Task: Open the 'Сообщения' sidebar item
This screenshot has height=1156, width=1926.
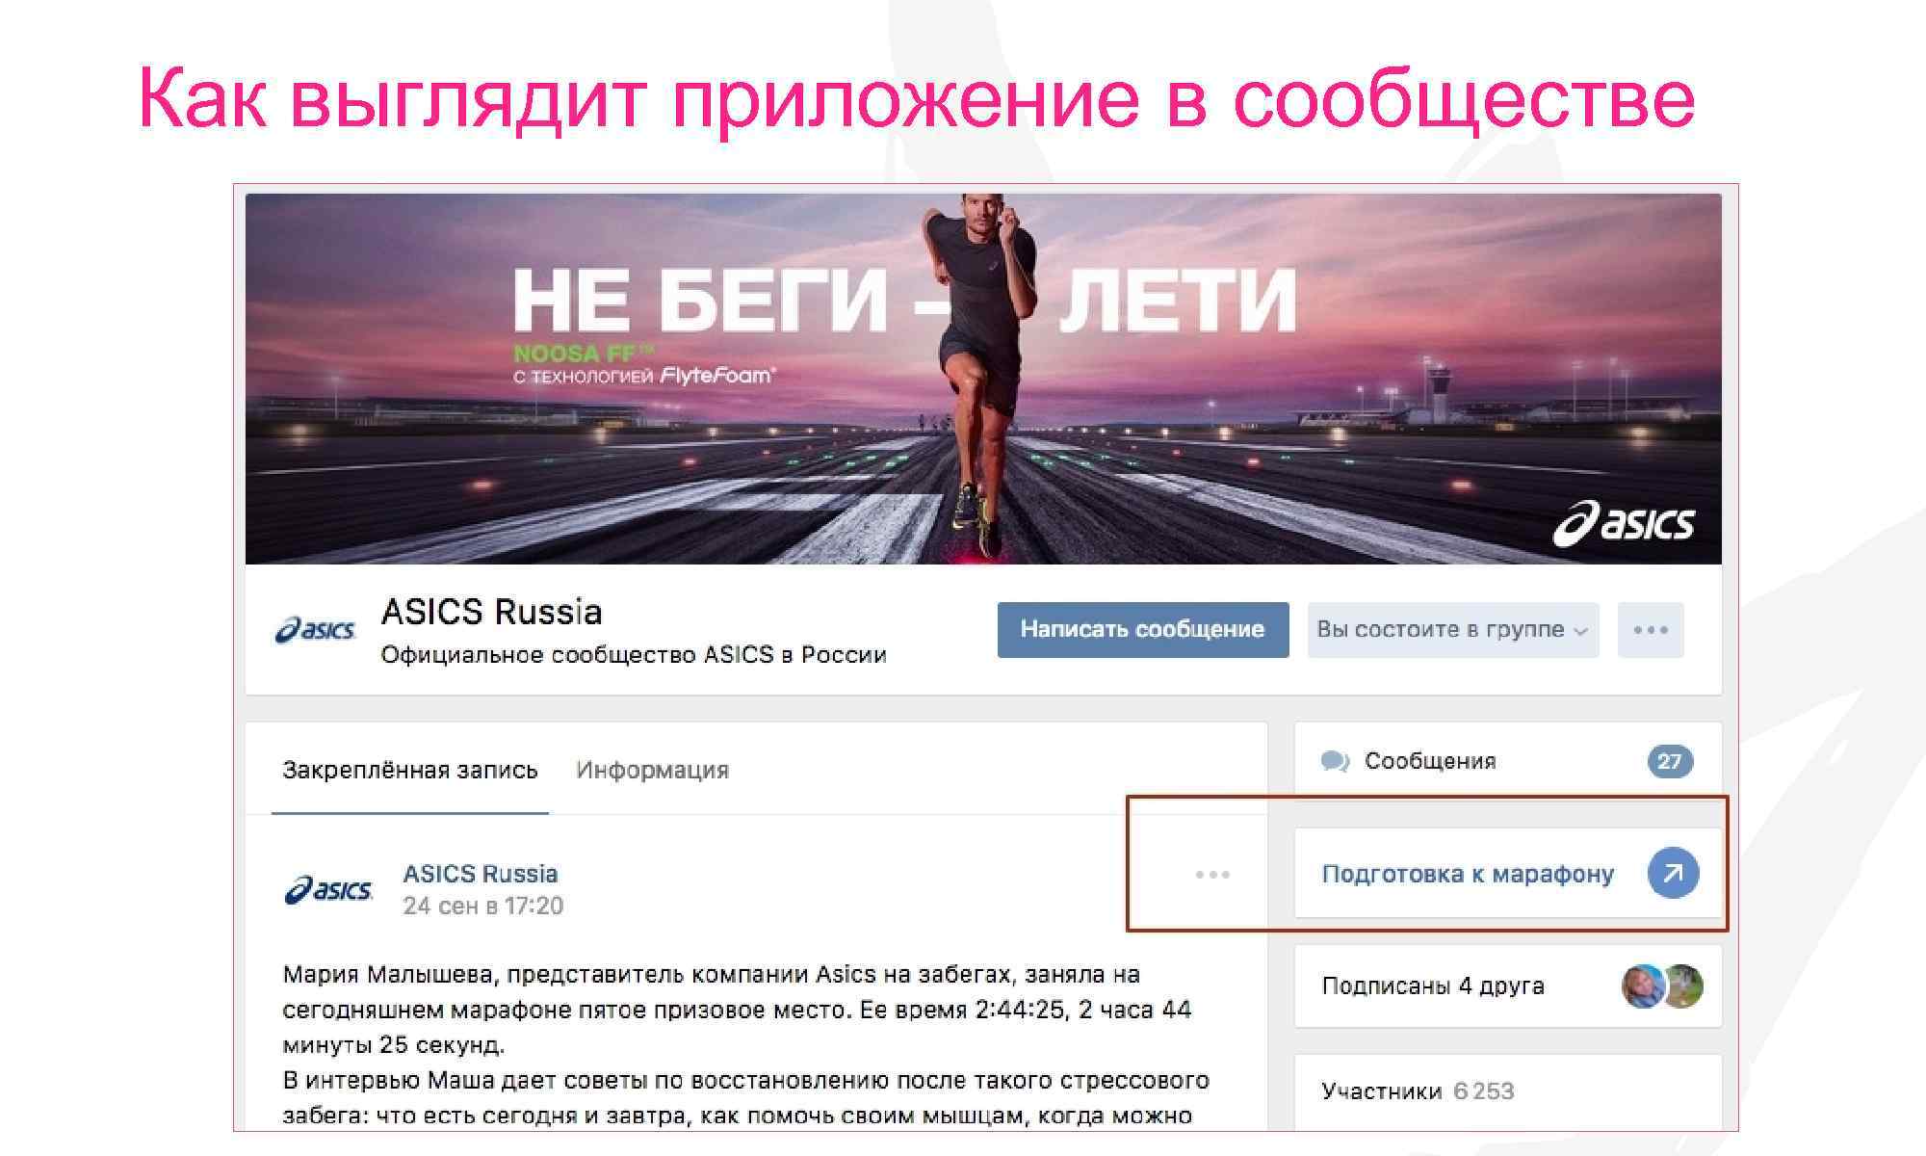Action: [1507, 761]
